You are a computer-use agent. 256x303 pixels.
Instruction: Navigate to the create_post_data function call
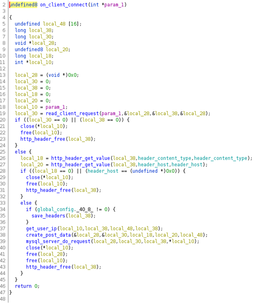tap(47, 234)
